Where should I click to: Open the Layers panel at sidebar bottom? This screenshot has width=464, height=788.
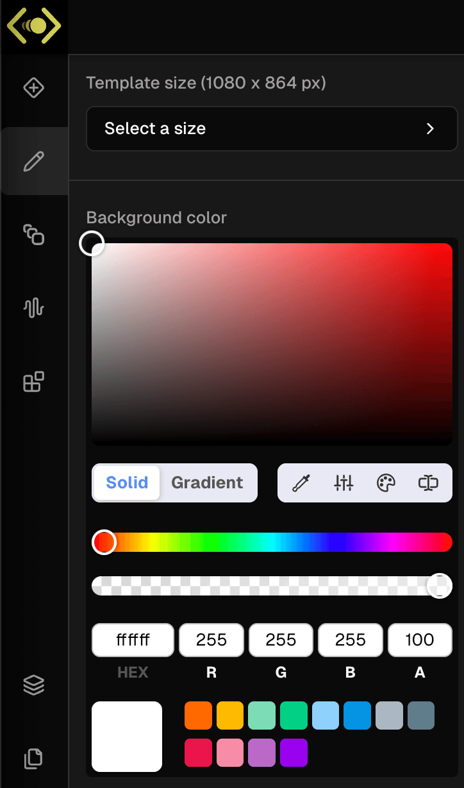tap(34, 685)
